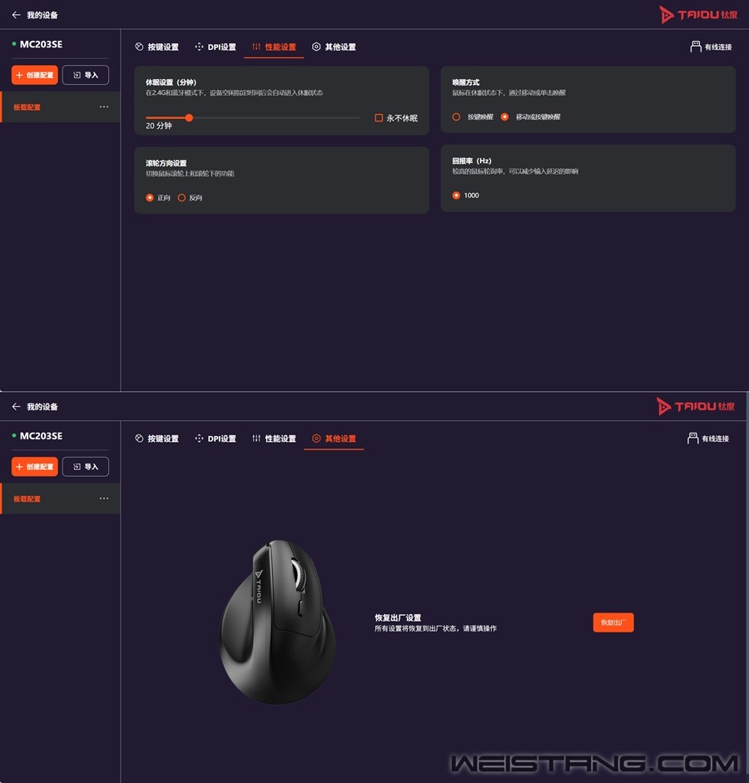This screenshot has height=783, width=749.
Task: Click the back arrow beside 我的设备 in upper window
Action: point(16,15)
